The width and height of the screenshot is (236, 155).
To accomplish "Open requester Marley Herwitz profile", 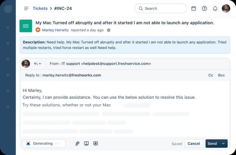I will click(x=55, y=30).
